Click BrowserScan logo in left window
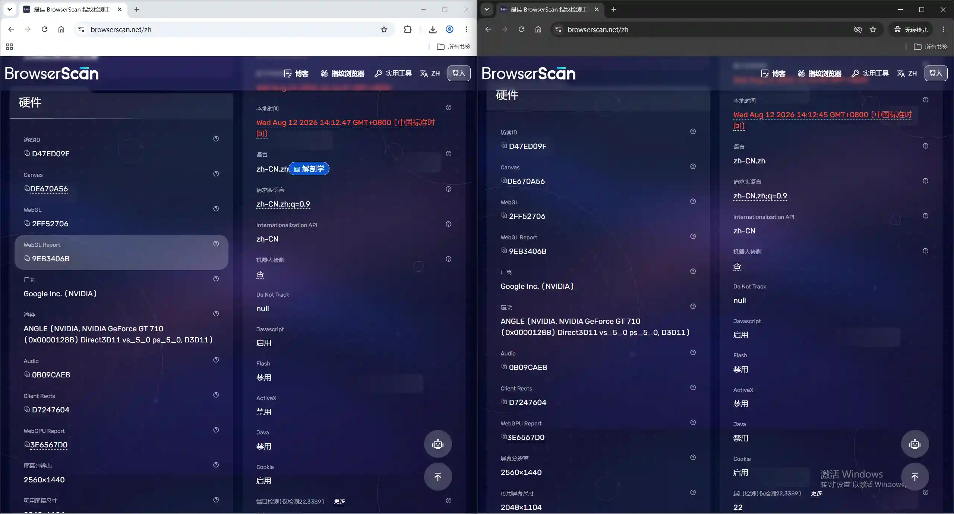Viewport: 954px width, 514px height. click(52, 73)
